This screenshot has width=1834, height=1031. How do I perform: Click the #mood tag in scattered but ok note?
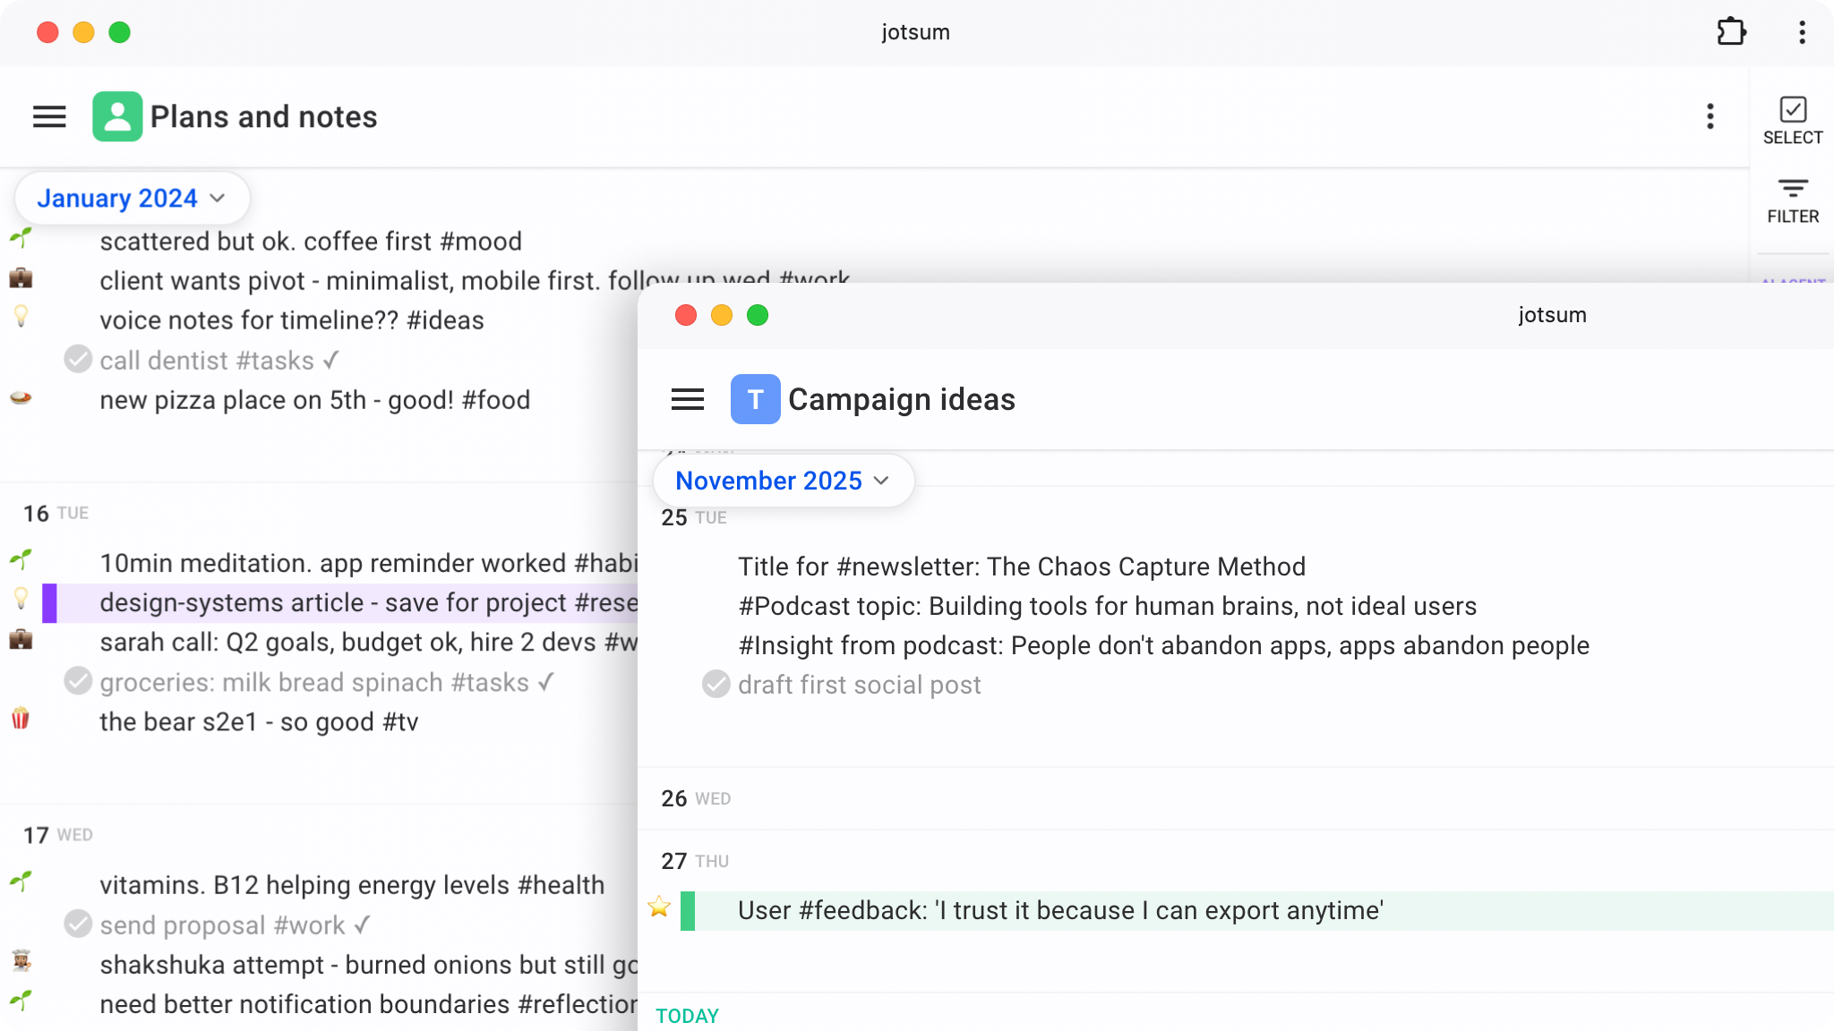pos(481,242)
